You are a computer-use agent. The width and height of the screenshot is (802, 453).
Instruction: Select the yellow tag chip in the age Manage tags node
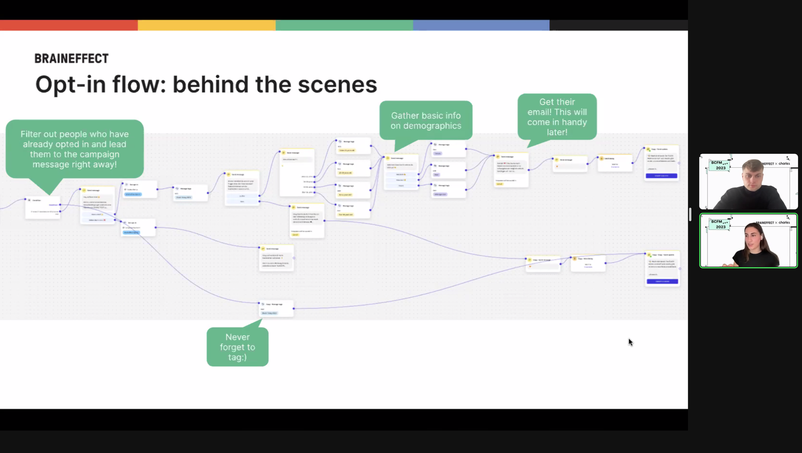(346, 173)
